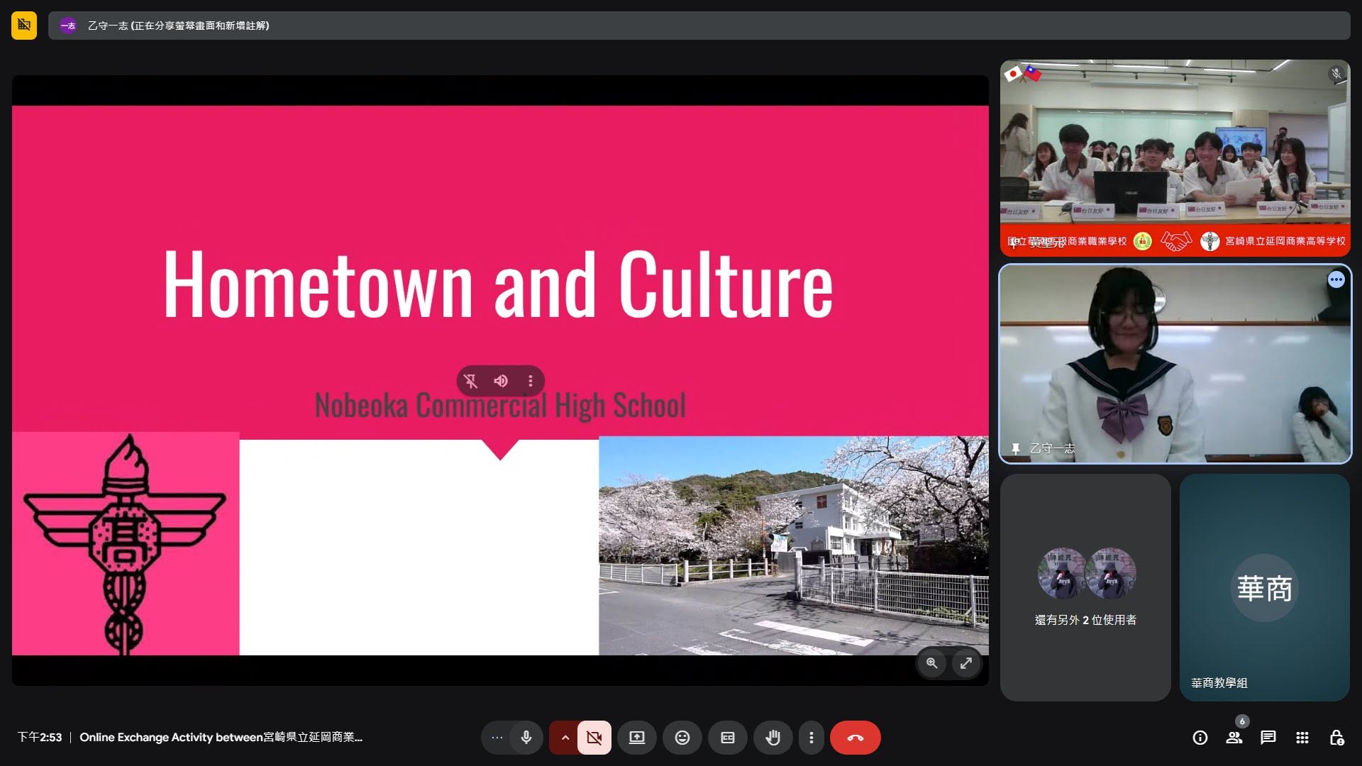Mute the presentation audio with the speaker icon
This screenshot has width=1362, height=766.
click(501, 381)
